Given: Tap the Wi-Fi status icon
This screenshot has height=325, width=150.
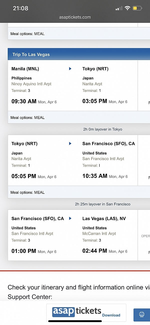Looking at the screenshot, I should tap(127, 8).
